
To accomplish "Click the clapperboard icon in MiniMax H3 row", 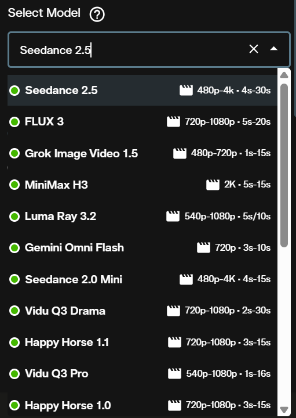I will [213, 185].
